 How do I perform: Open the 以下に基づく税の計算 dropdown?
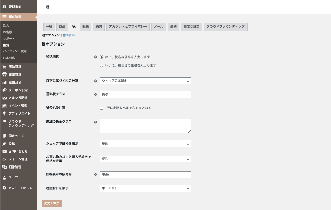pyautogui.click(x=145, y=81)
